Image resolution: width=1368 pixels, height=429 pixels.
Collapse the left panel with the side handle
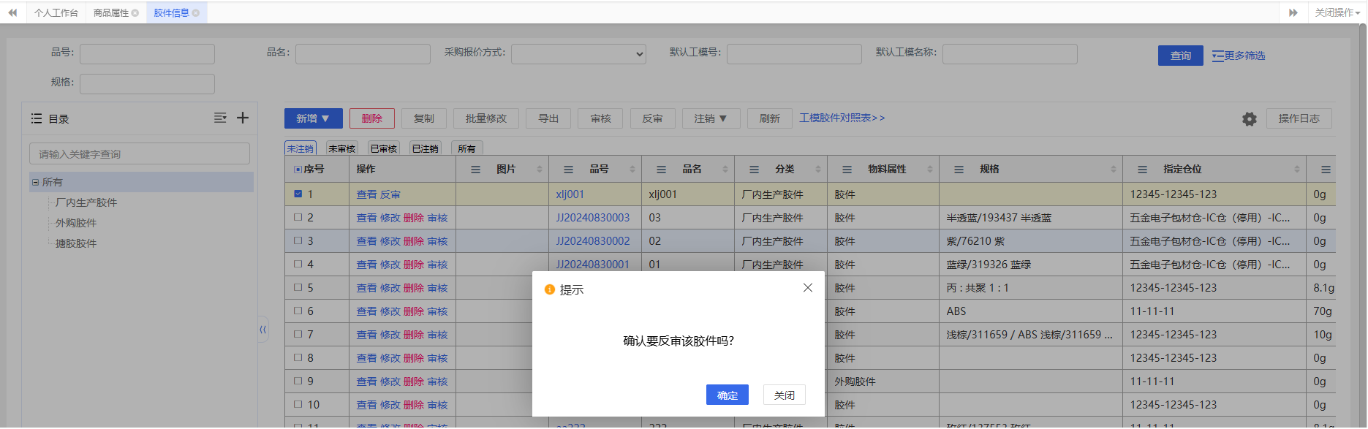263,330
